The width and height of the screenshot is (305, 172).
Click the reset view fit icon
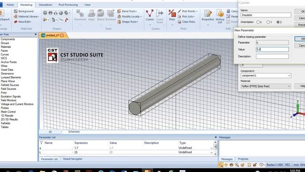pyautogui.click(x=249, y=165)
